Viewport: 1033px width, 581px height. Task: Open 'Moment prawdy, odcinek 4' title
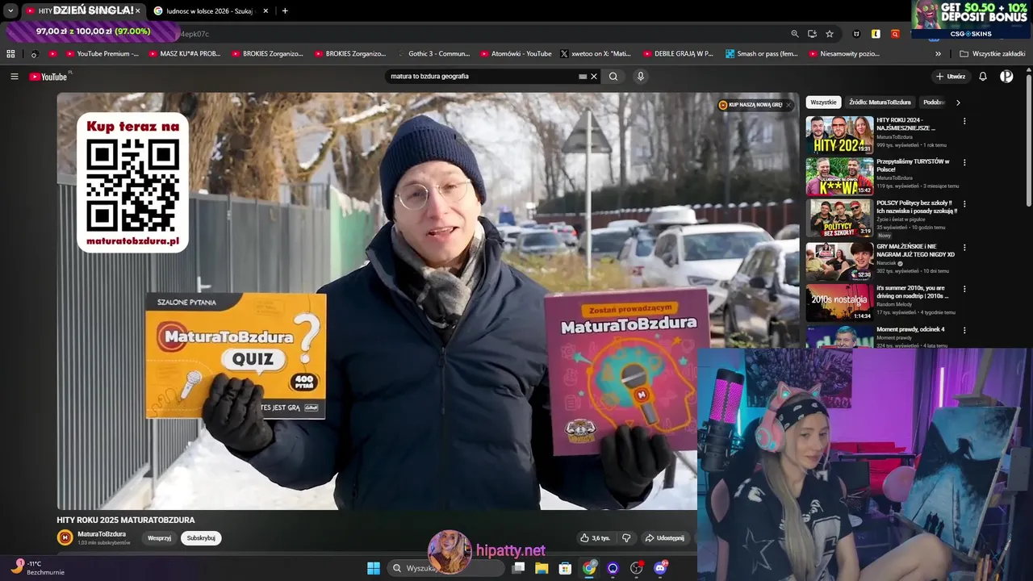point(910,329)
